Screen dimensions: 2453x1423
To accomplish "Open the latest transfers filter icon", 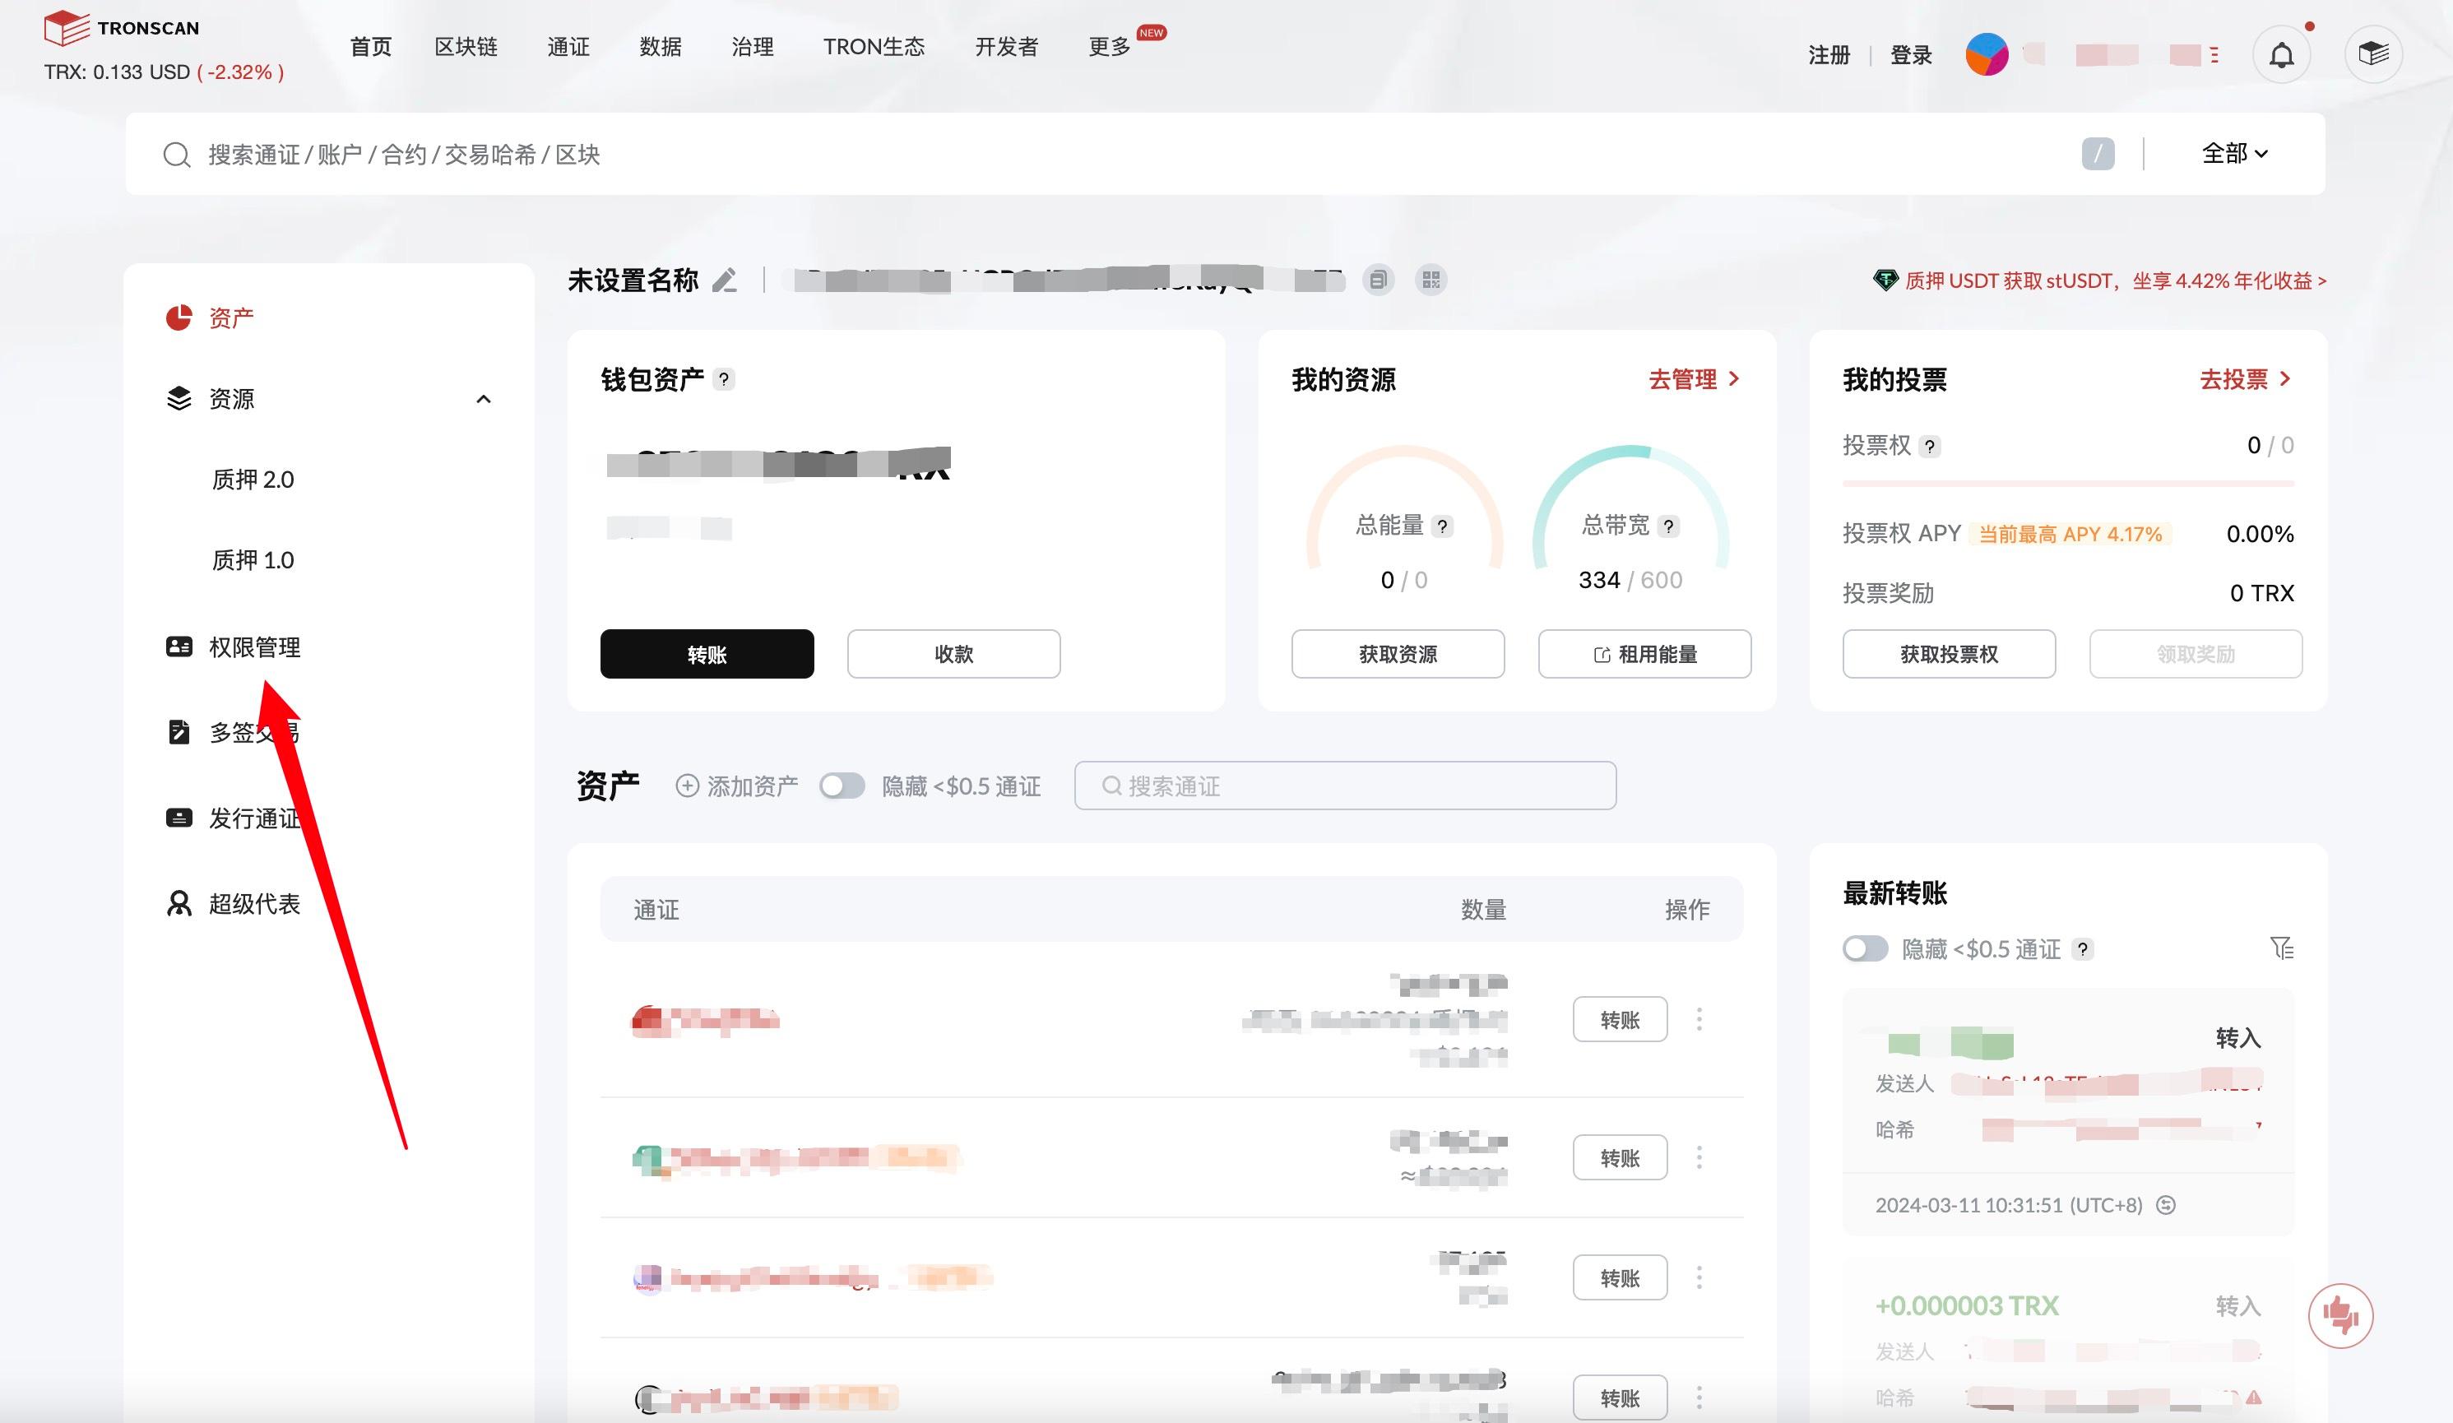I will click(2282, 948).
